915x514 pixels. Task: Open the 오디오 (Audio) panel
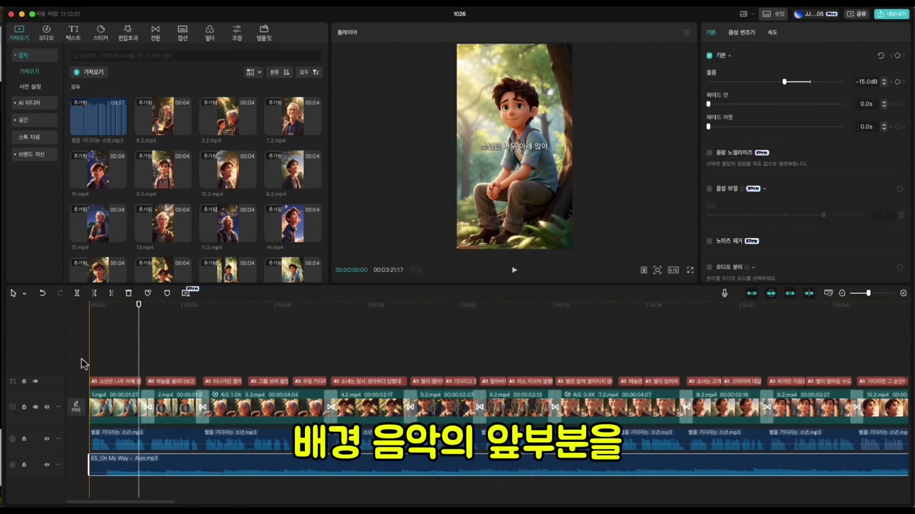[46, 33]
